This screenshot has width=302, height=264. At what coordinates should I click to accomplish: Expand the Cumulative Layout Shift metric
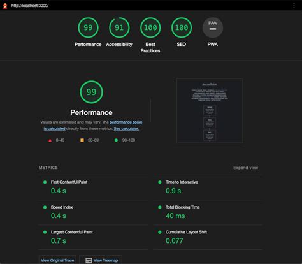click(208, 237)
